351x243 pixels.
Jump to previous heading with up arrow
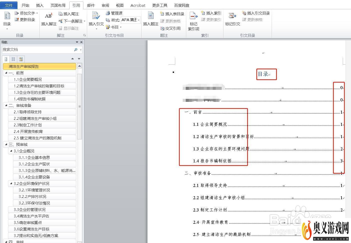click(x=72, y=59)
